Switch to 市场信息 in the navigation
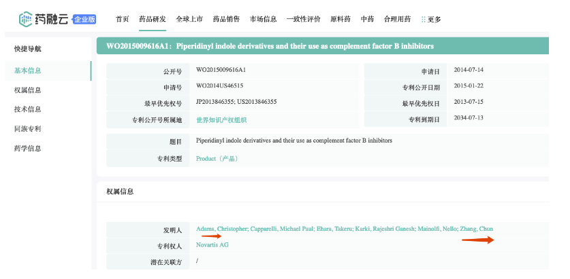This screenshot has height=279, width=570. pos(263,19)
